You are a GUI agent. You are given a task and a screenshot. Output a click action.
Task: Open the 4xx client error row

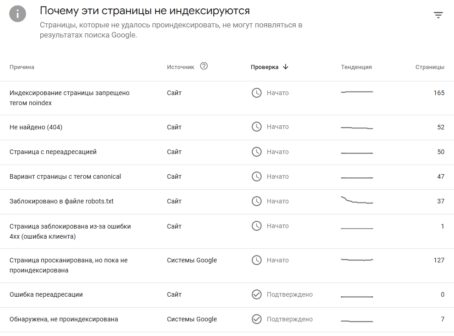tap(227, 231)
